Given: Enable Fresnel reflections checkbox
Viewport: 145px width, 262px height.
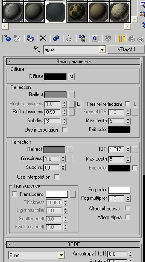Looking at the screenshot, I should 127,104.
